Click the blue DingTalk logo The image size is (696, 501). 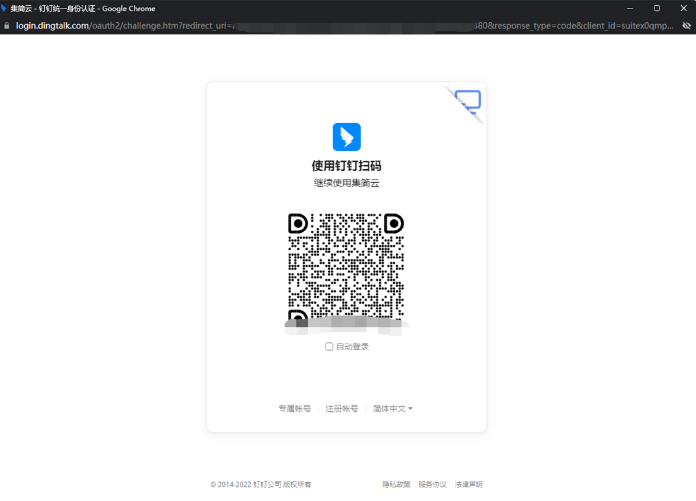[x=346, y=137]
